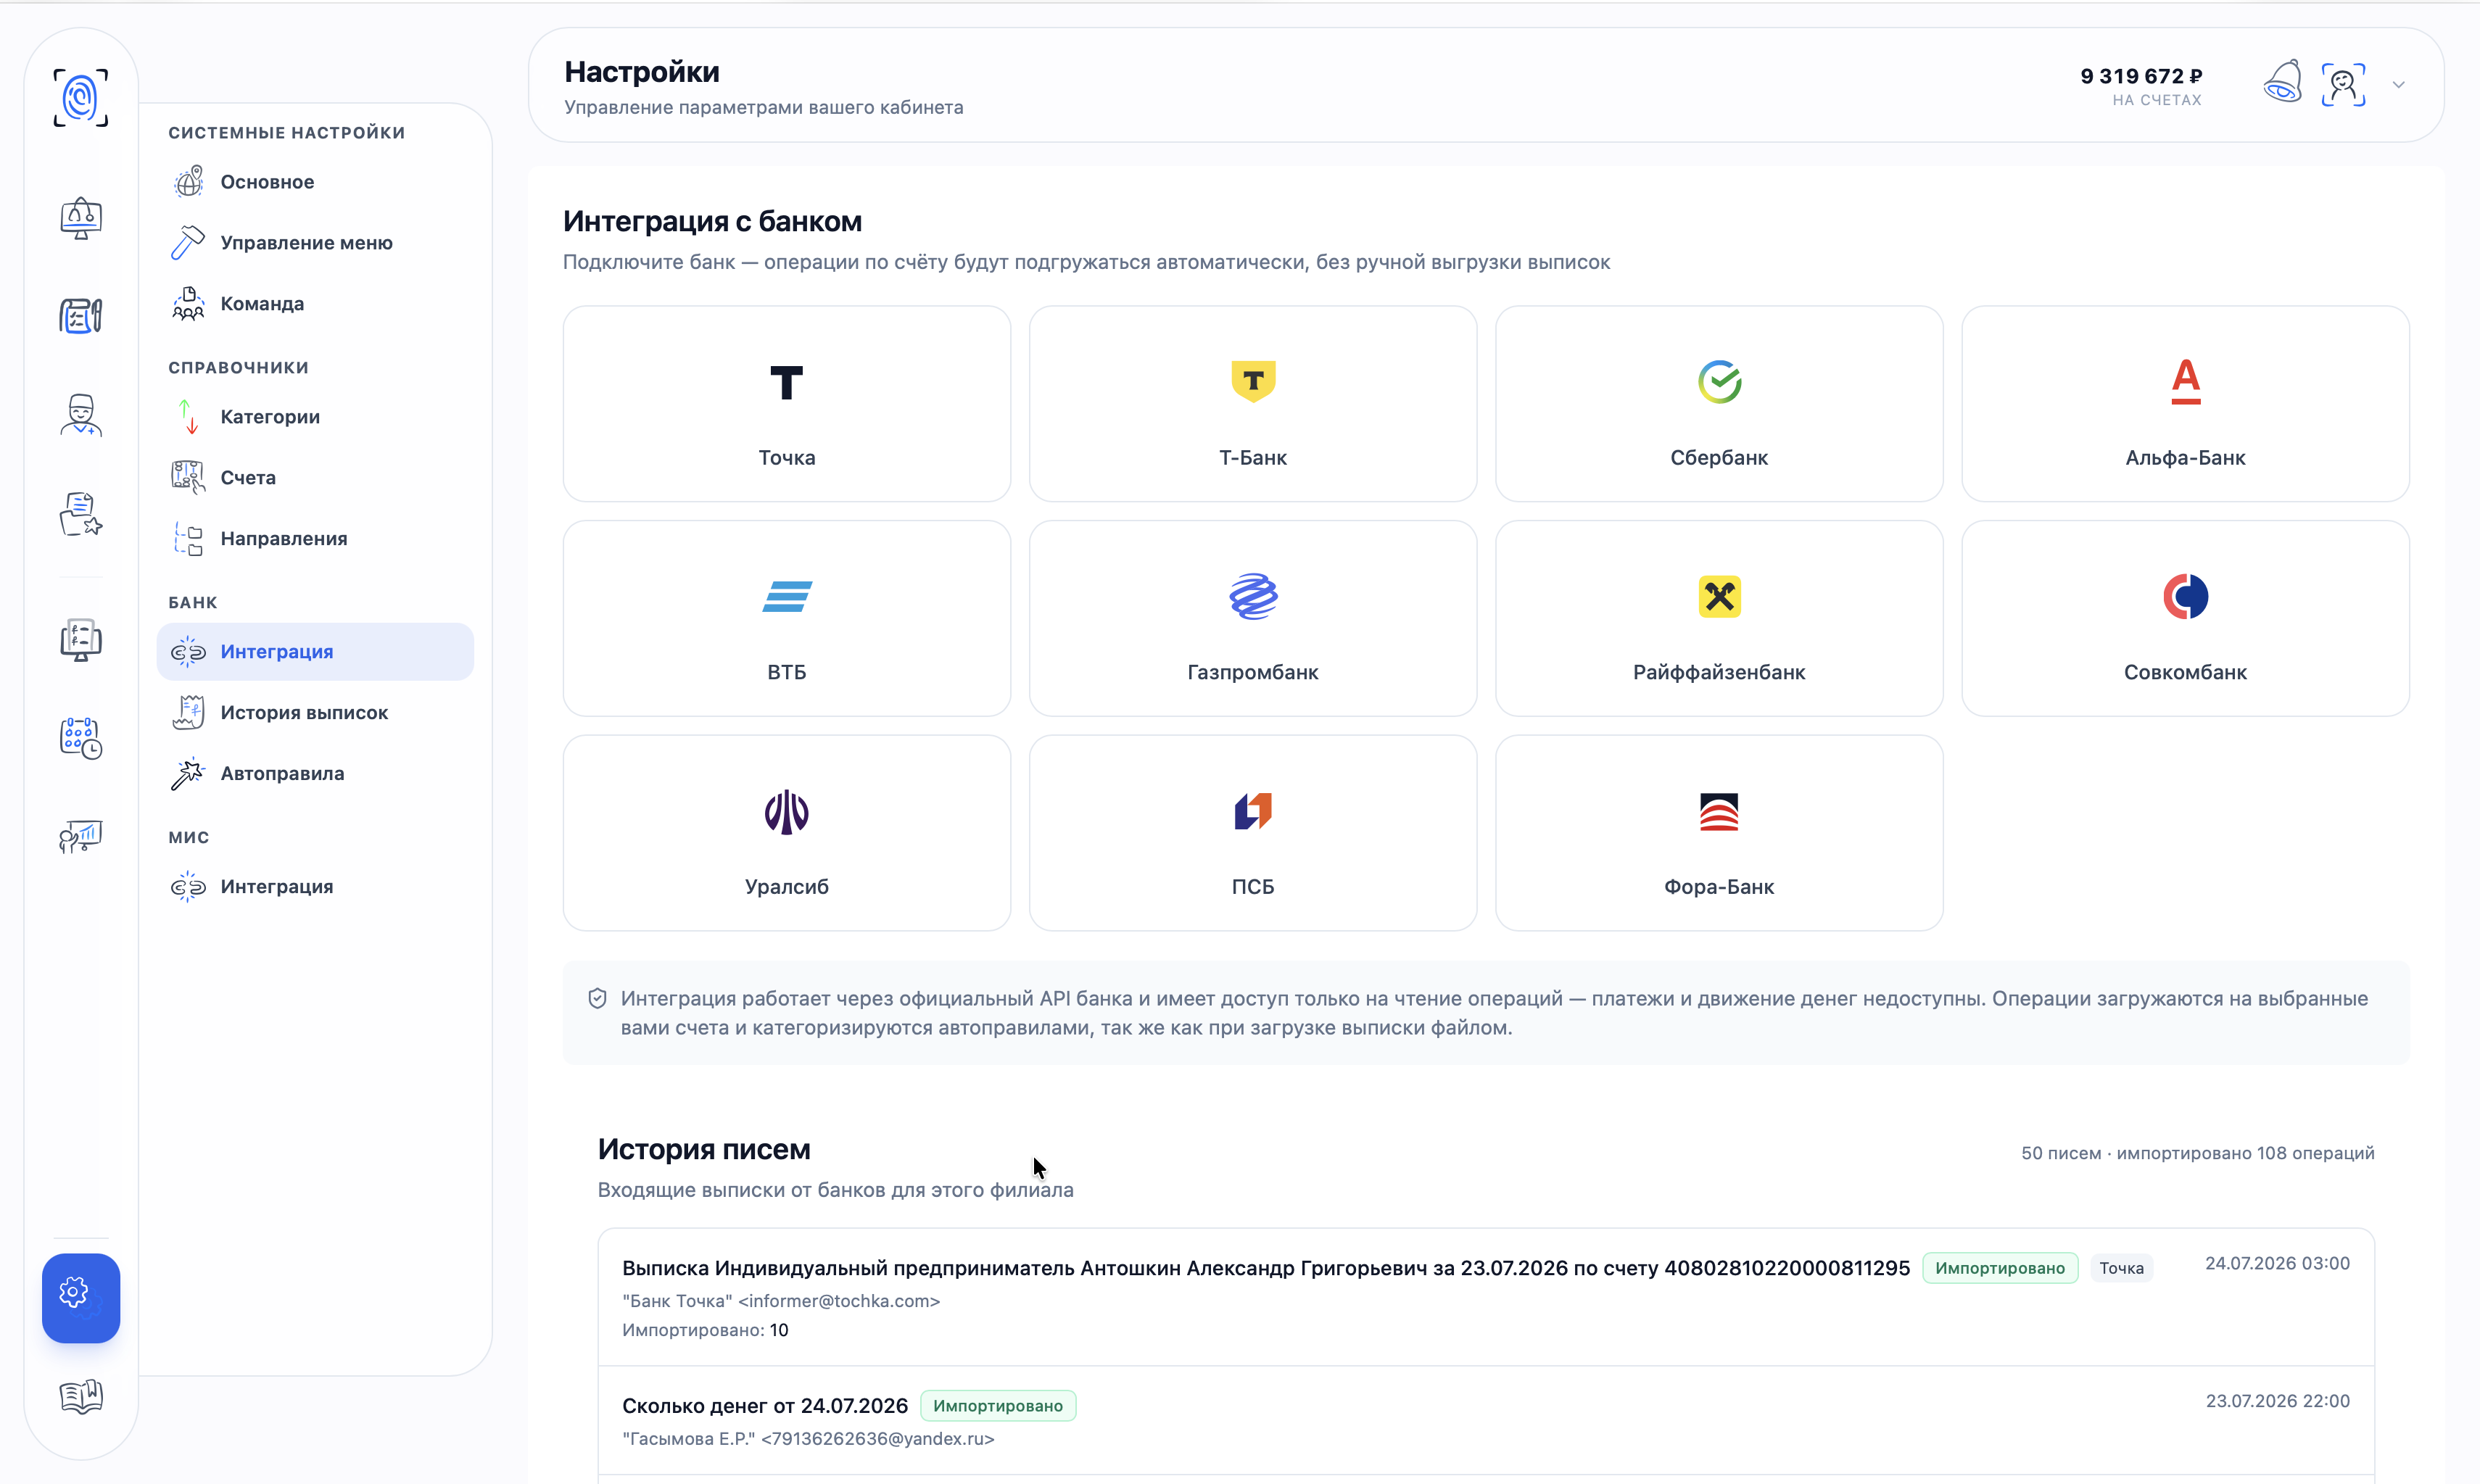
Task: Pick the Альфа-Банк integration card
Action: (x=2185, y=404)
